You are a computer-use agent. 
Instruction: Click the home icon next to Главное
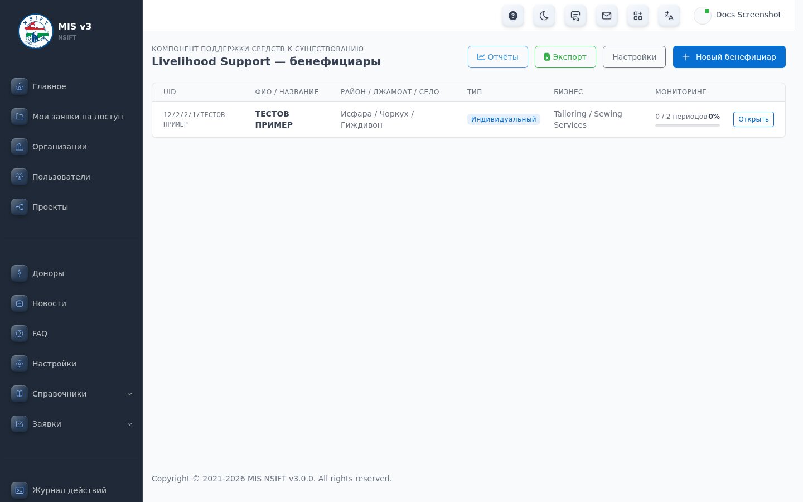(20, 86)
